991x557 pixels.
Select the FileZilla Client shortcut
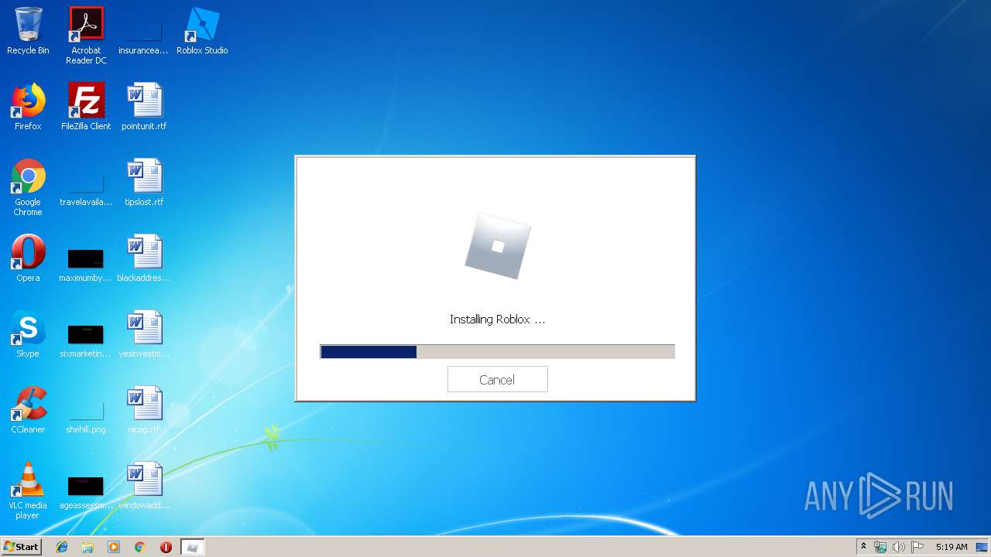86,107
